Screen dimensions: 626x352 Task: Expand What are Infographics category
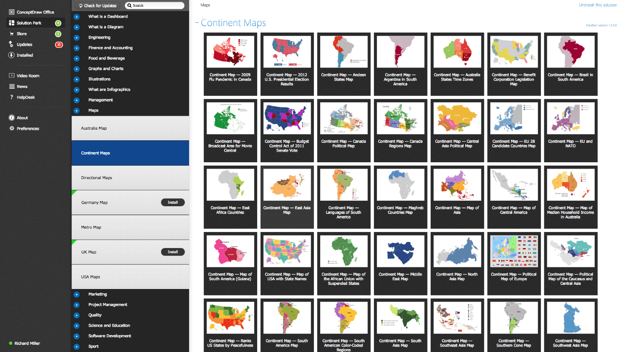77,90
